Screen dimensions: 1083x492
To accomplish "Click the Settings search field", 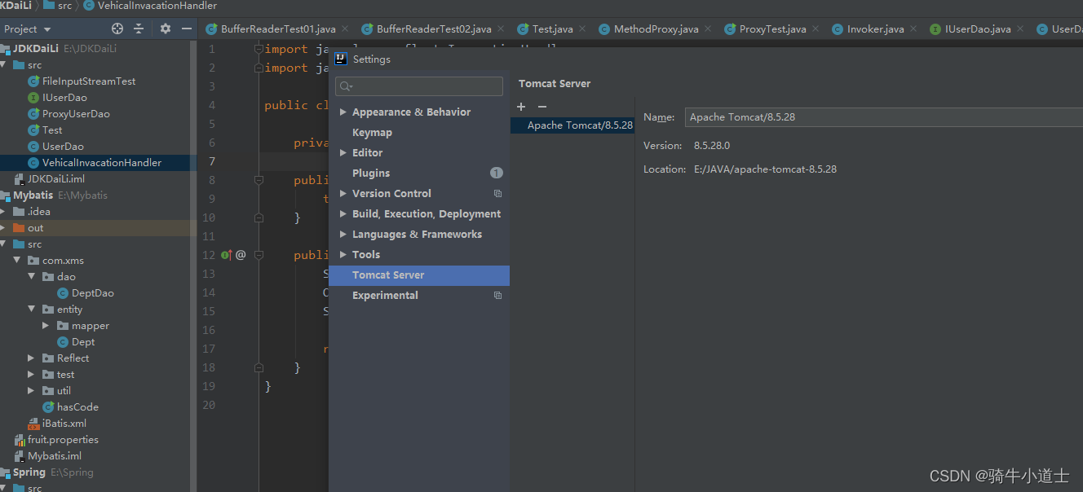I will (x=419, y=86).
